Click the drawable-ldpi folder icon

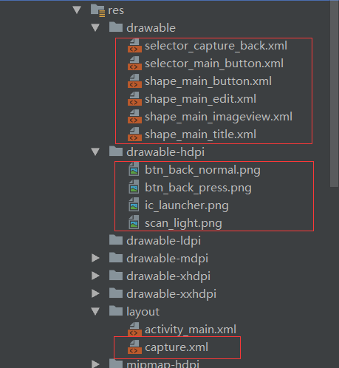coord(116,240)
